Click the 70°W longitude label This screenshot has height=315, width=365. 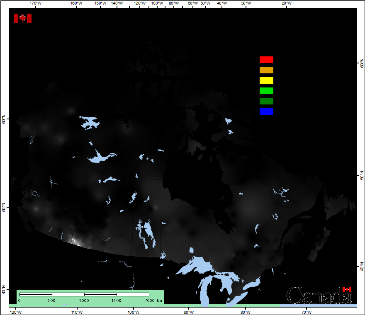[307, 312]
